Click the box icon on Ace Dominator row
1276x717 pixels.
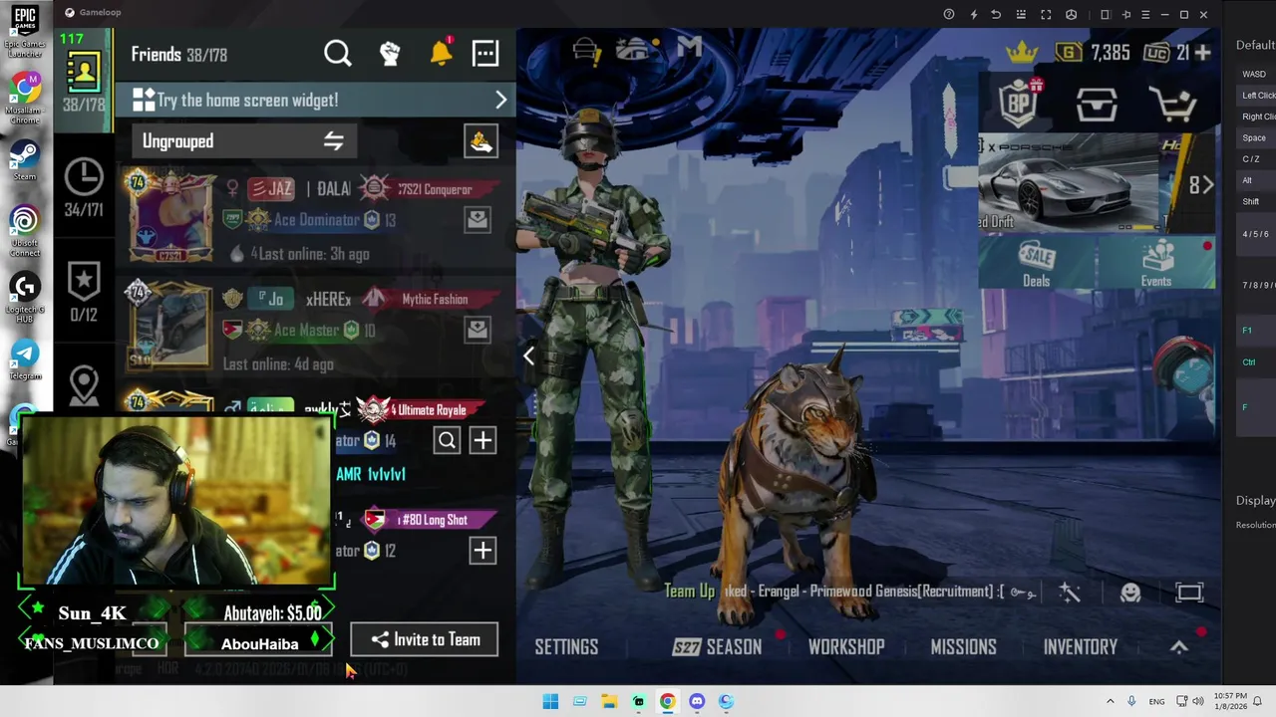pos(478,220)
